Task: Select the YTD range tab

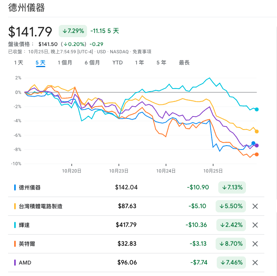Action: pos(117,62)
